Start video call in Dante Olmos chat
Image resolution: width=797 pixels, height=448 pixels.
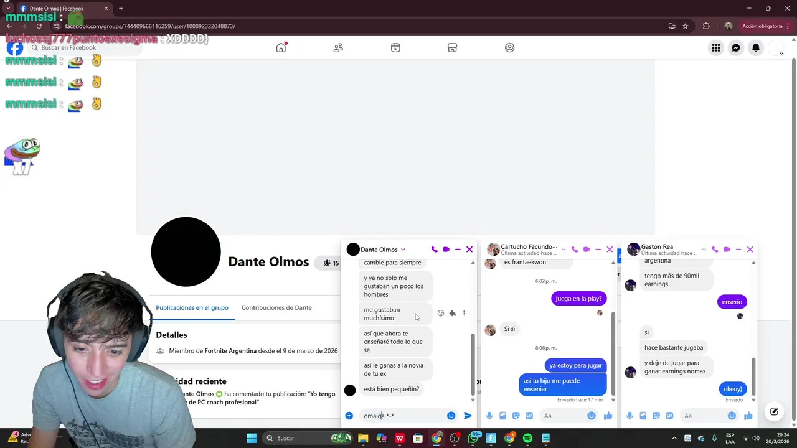click(446, 250)
